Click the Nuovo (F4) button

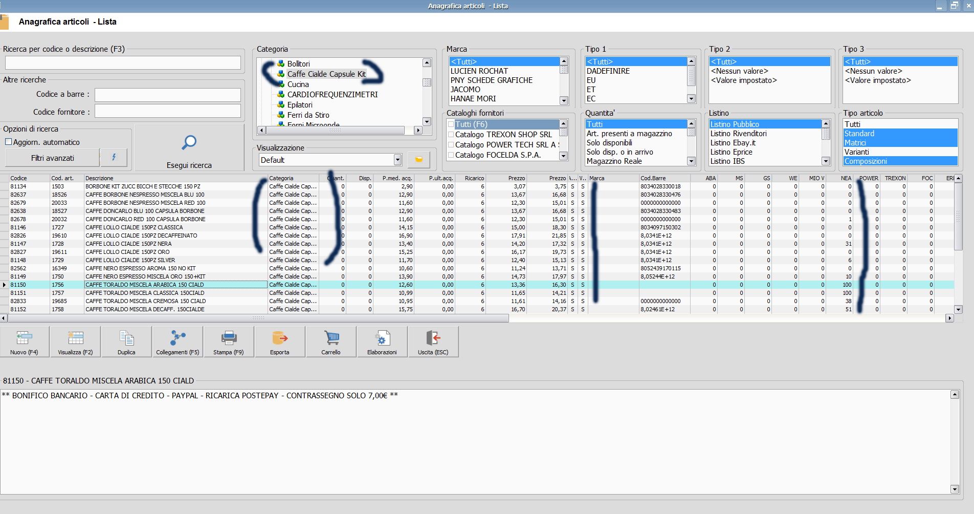click(25, 341)
